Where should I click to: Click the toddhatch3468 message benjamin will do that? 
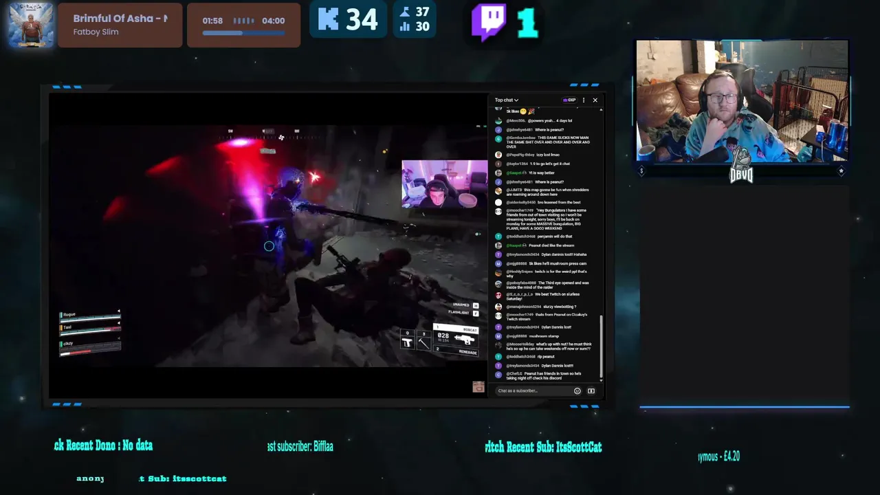coord(540,236)
